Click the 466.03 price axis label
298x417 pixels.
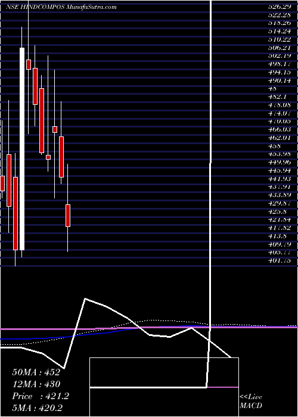(279, 129)
